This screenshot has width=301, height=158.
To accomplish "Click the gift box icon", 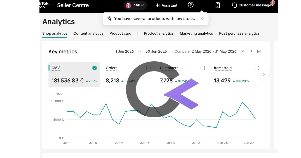I will [x=128, y=5].
